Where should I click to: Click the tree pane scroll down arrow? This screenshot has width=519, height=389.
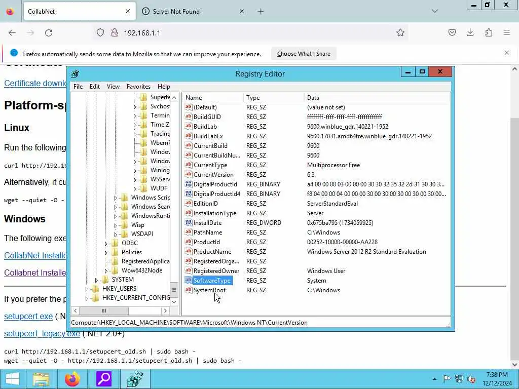174,302
